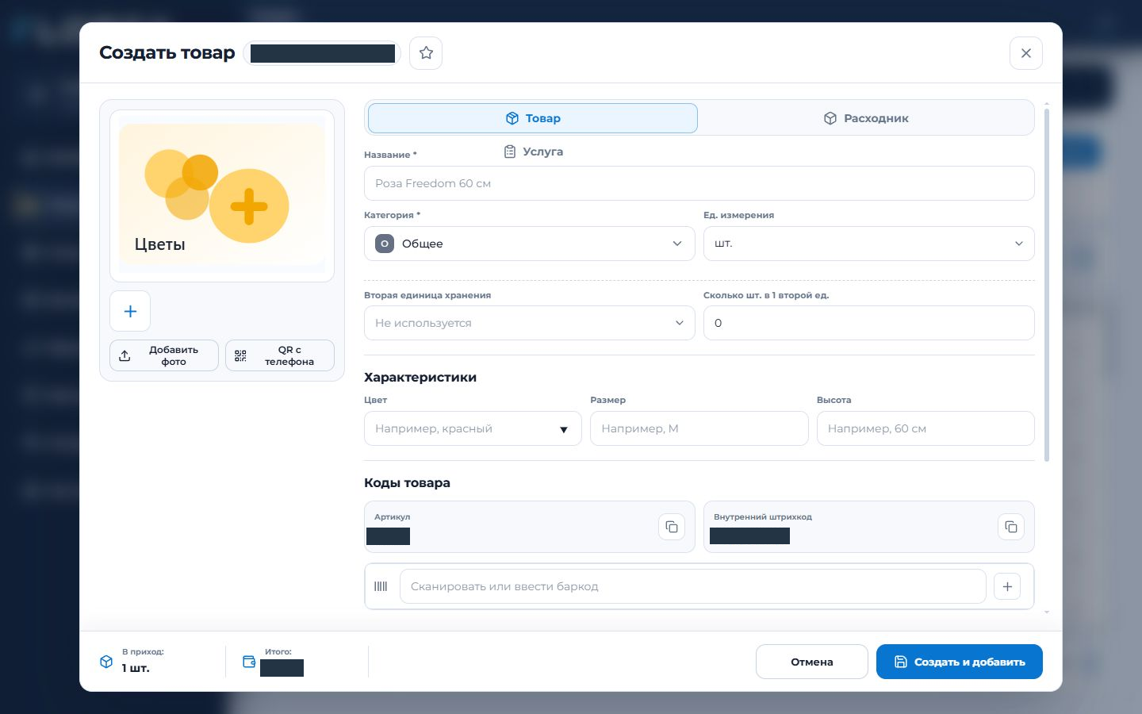Expand the Ед. измерения dropdown
This screenshot has height=714, width=1142.
(x=868, y=244)
